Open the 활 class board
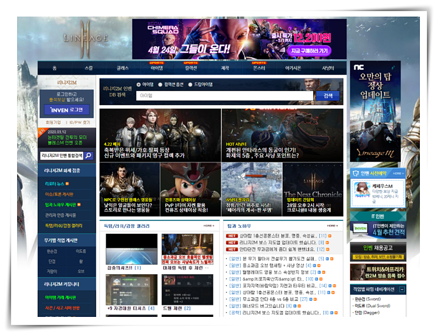438x336 pixels. (81, 262)
